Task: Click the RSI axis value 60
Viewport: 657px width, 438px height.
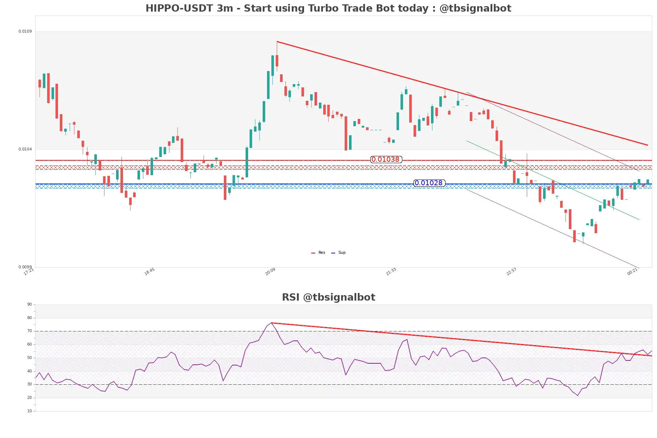Action: tap(29, 344)
